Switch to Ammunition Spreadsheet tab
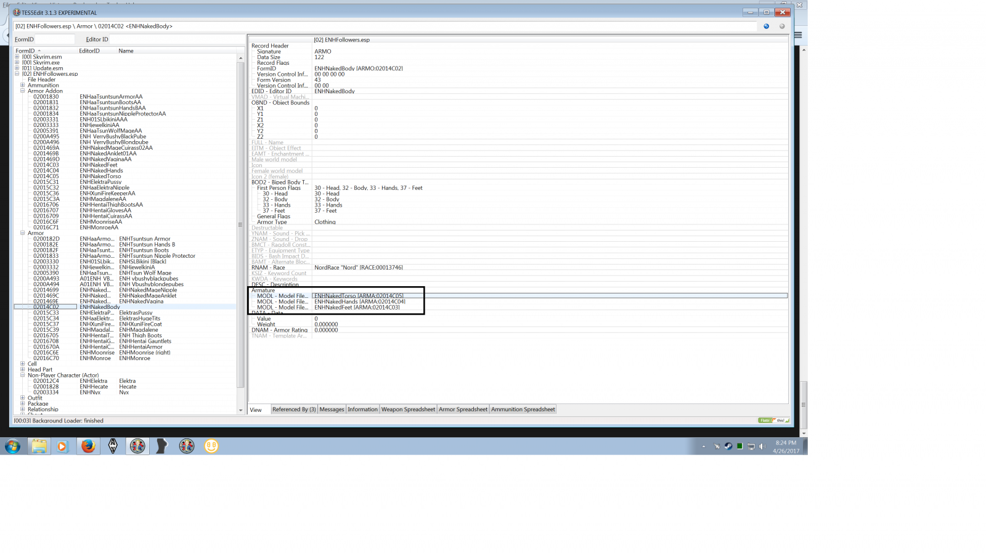The height and width of the screenshot is (555, 986). coord(523,409)
